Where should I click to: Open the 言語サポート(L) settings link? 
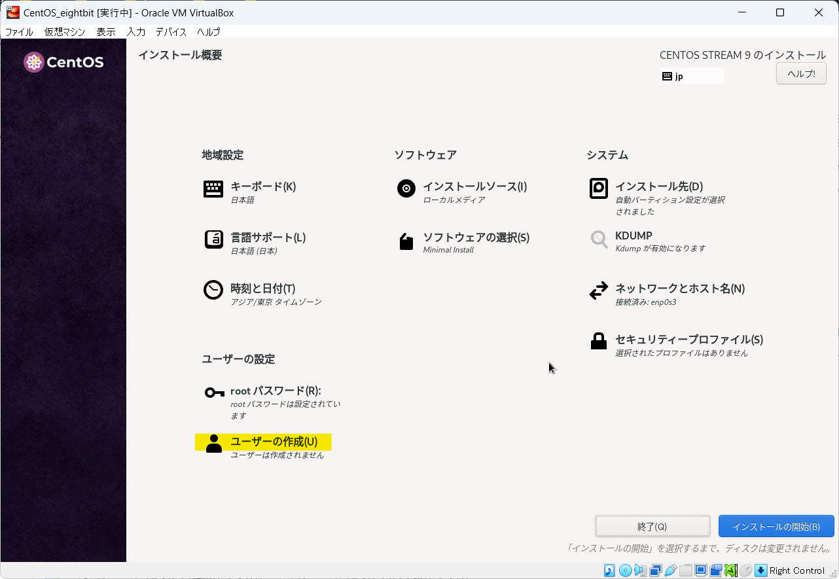click(x=268, y=237)
